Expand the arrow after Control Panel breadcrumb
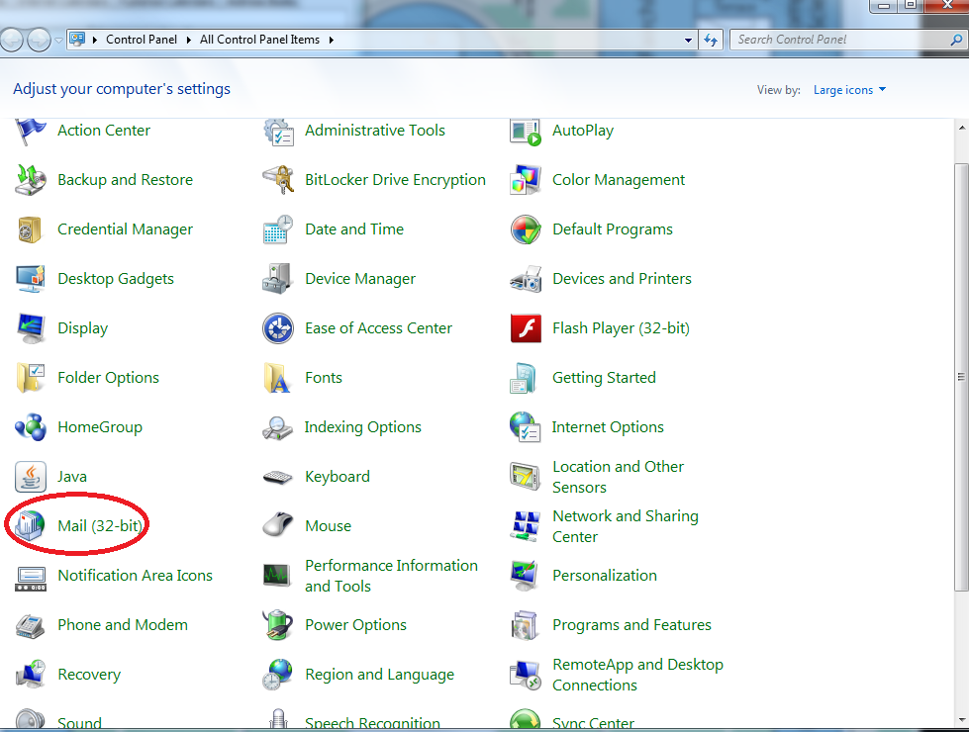 [188, 41]
